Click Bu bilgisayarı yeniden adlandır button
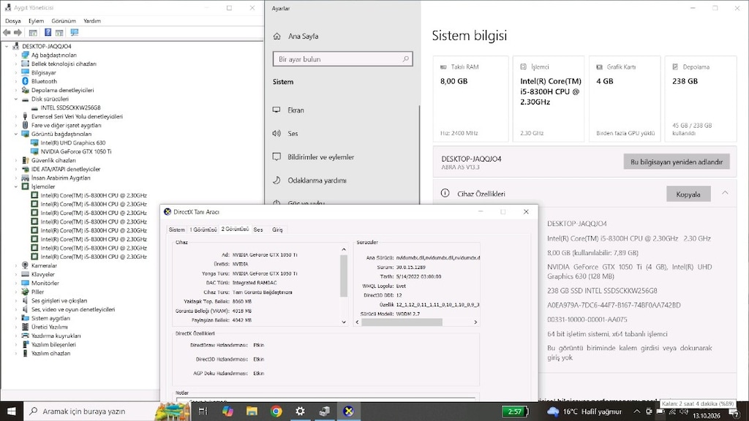The image size is (749, 421). [x=677, y=162]
